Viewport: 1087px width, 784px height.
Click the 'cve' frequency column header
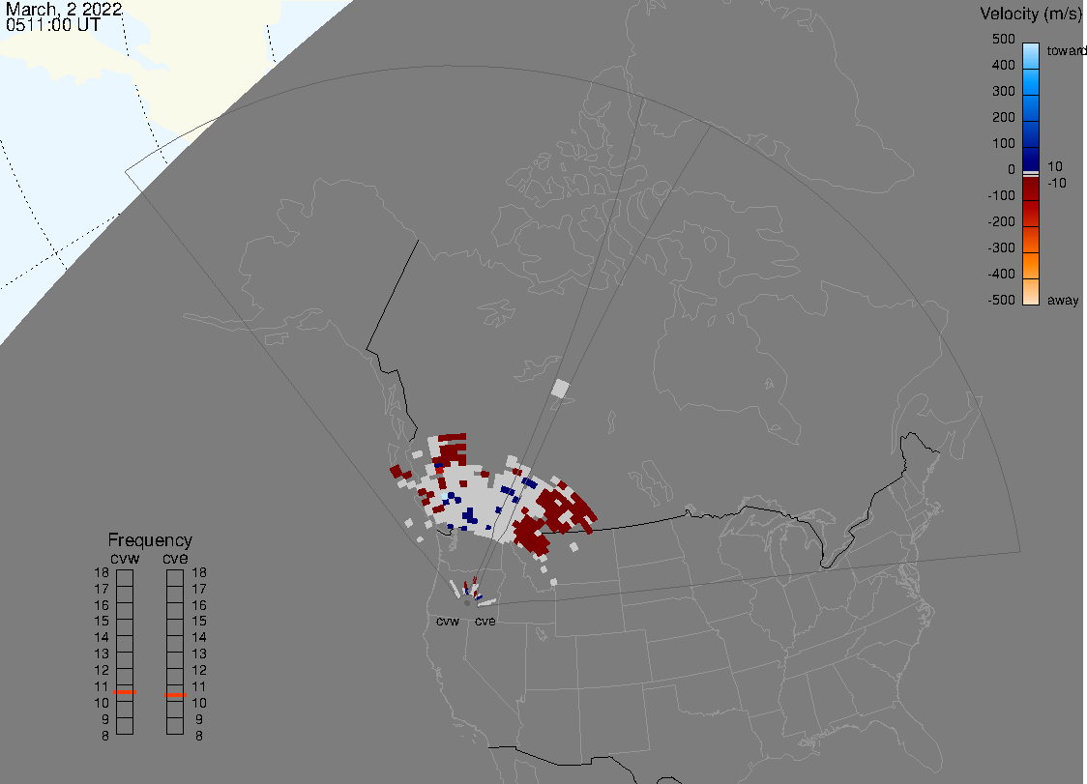pos(175,559)
